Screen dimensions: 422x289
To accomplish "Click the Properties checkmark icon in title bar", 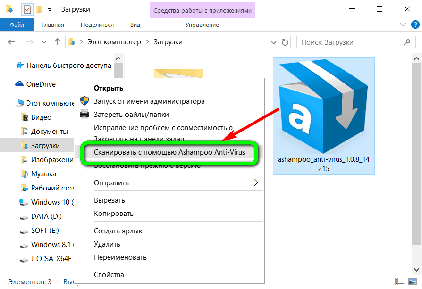I will (27, 10).
